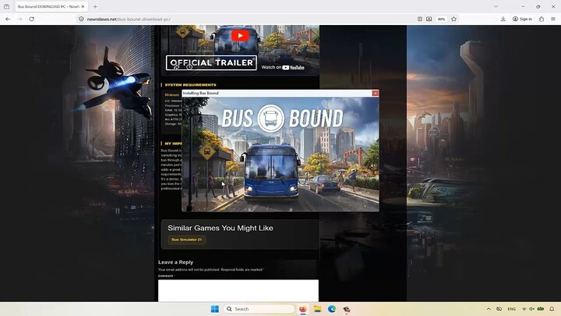The image size is (561, 316).
Task: Click the taskbar Search box
Action: [259, 309]
